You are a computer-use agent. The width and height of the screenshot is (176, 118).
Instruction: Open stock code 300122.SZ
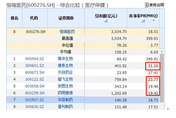[35, 79]
